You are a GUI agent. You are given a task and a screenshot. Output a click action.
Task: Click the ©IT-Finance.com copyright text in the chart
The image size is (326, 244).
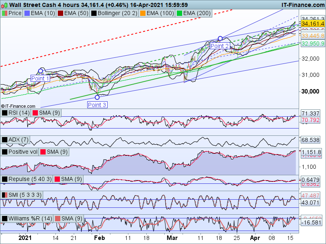(x=18, y=106)
